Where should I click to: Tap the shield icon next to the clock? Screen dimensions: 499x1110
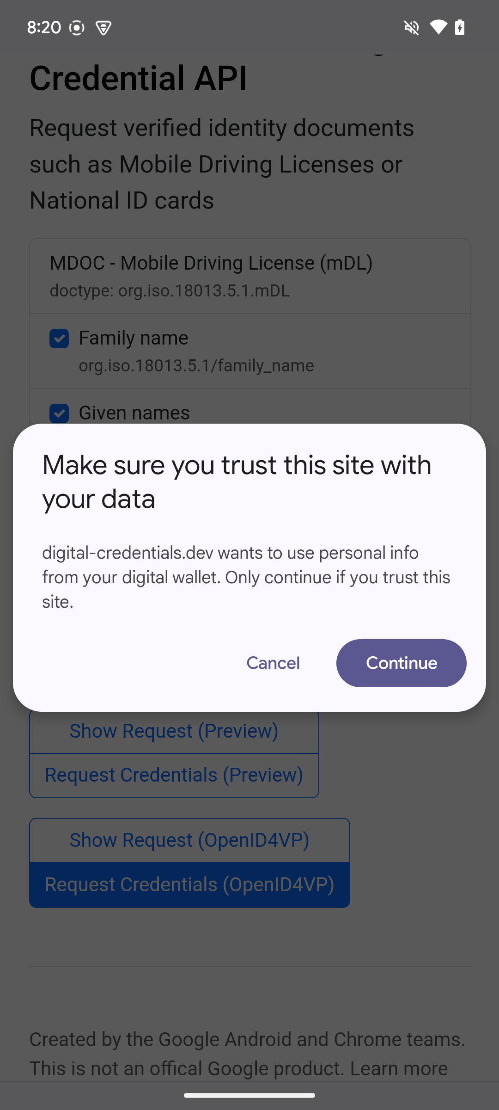[103, 28]
